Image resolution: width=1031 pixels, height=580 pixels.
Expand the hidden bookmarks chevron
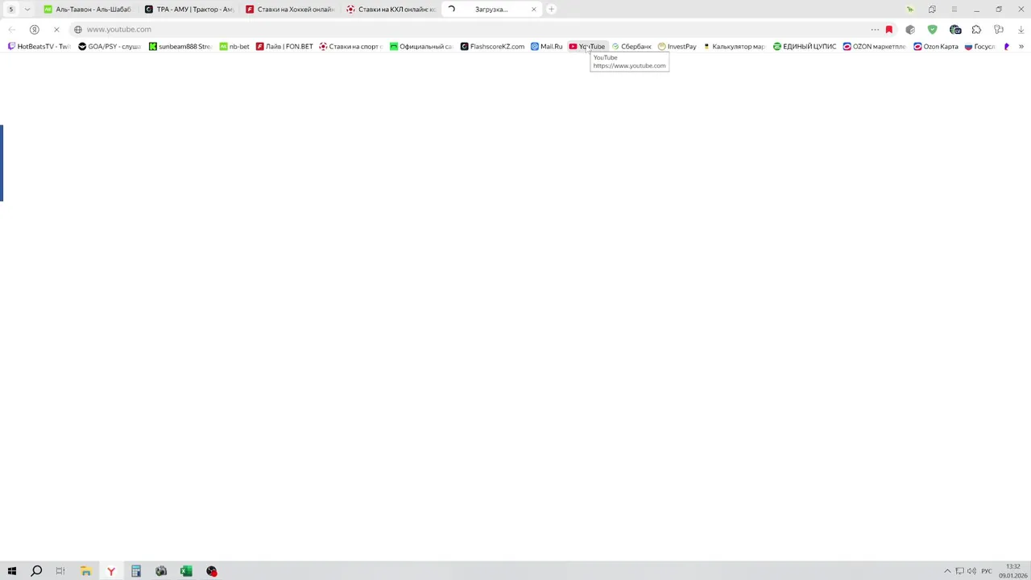[1021, 46]
